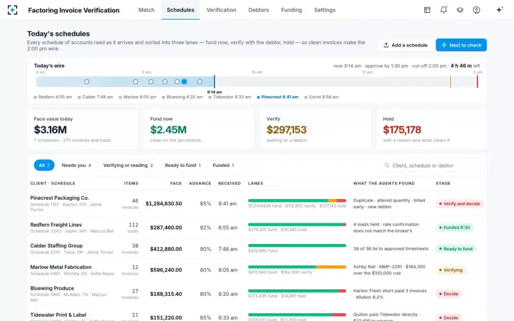
Task: Click Marlow 8:05 am legend label
Action: tap(137, 97)
